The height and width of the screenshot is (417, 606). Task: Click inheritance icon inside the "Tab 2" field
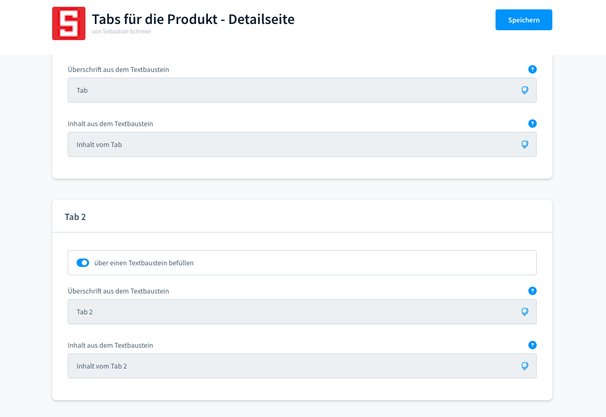(x=525, y=312)
